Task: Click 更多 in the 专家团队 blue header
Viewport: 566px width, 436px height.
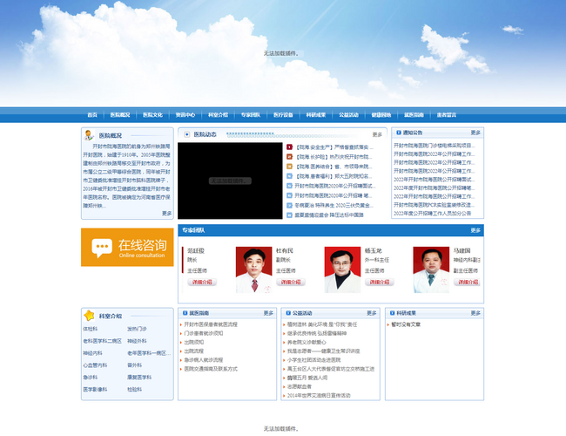Action: pyautogui.click(x=475, y=230)
